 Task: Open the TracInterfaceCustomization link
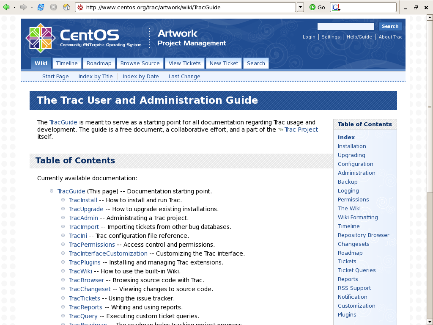pos(108,253)
